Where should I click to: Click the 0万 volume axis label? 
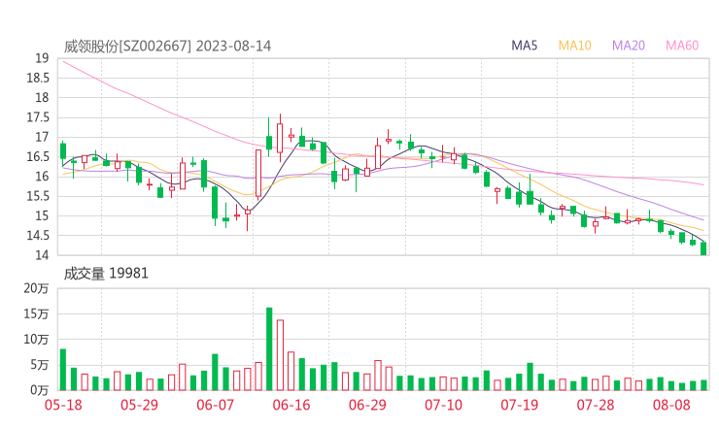click(40, 390)
